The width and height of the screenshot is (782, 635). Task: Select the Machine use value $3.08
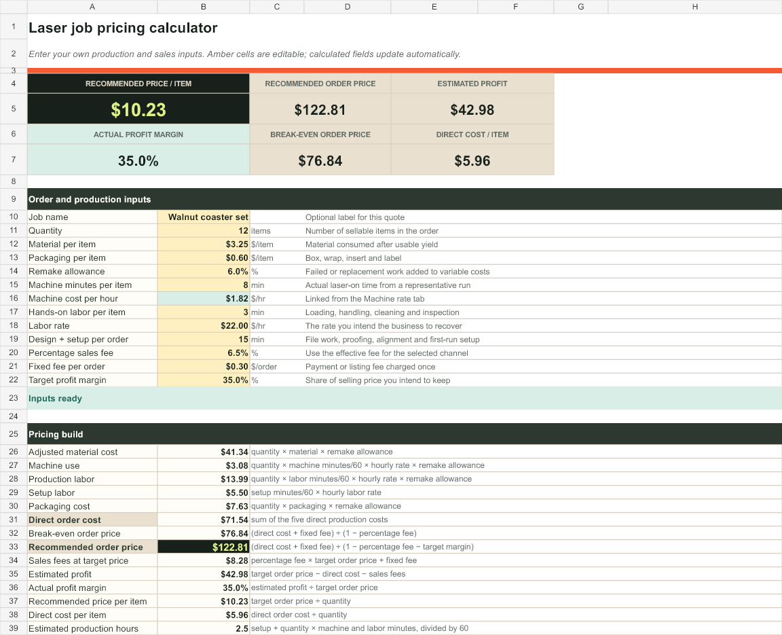(x=204, y=465)
